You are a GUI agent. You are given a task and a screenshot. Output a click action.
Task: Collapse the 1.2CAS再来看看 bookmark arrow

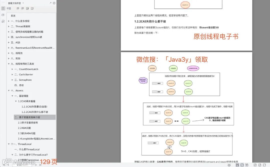click(16, 101)
